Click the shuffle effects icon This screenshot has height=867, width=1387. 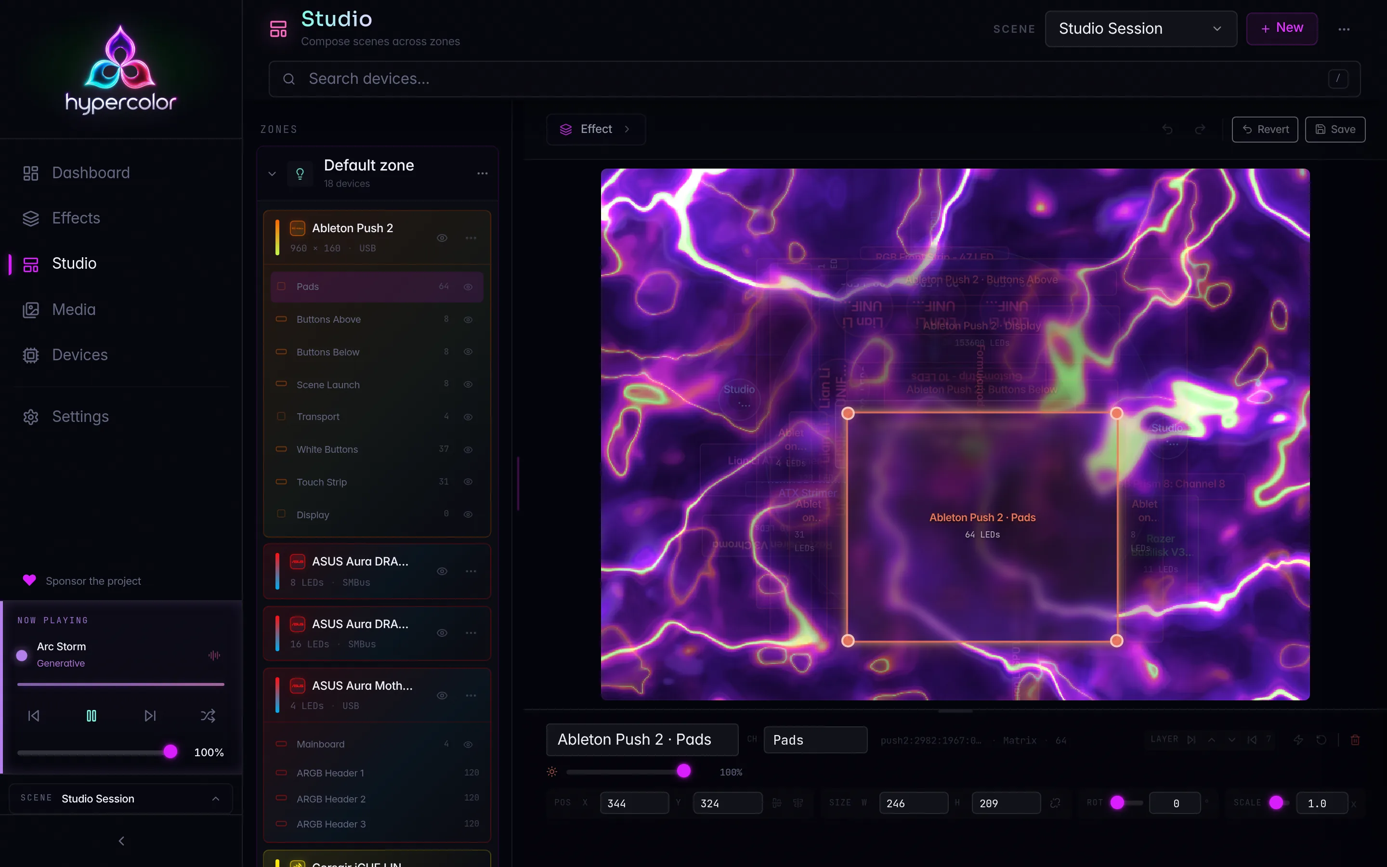[208, 716]
